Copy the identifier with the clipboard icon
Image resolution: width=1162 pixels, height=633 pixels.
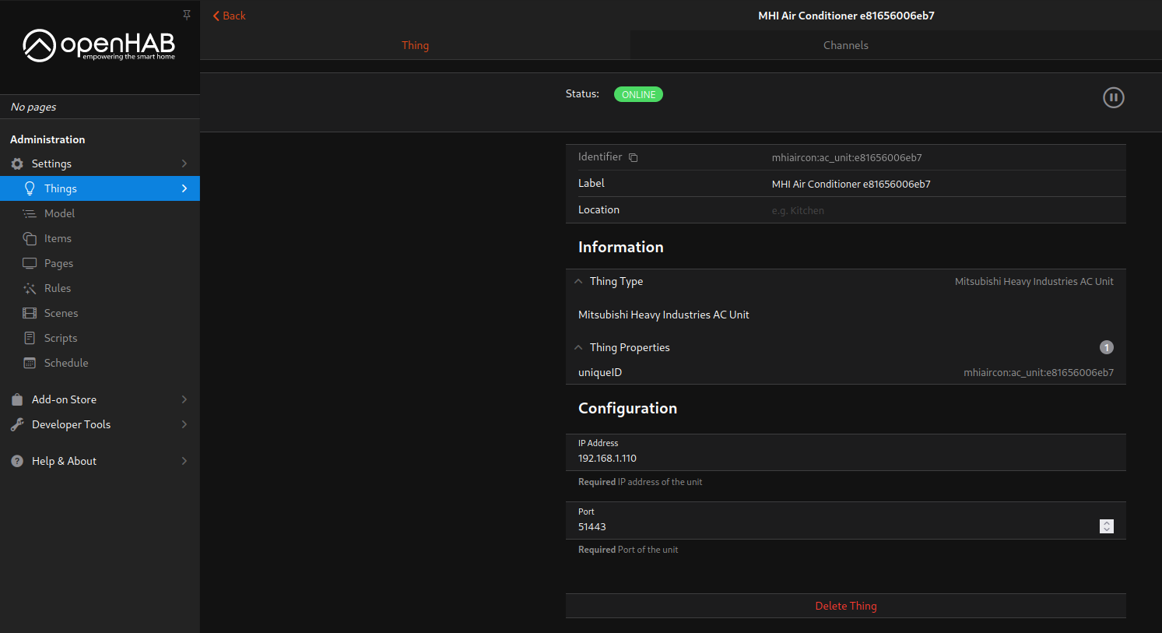point(633,157)
